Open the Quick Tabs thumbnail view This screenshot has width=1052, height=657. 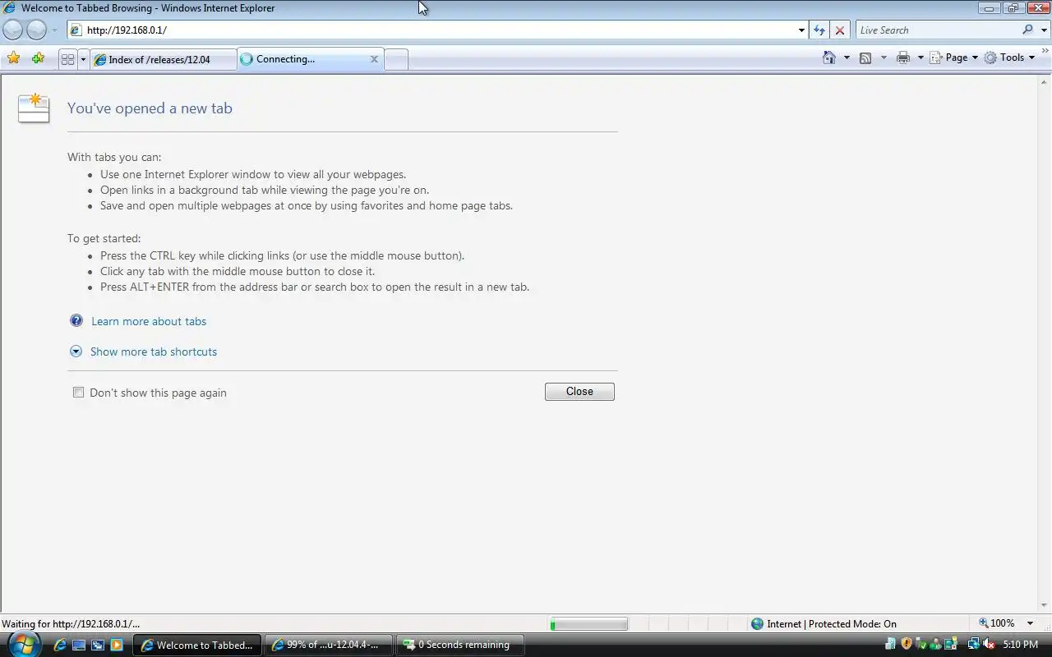[x=68, y=59]
